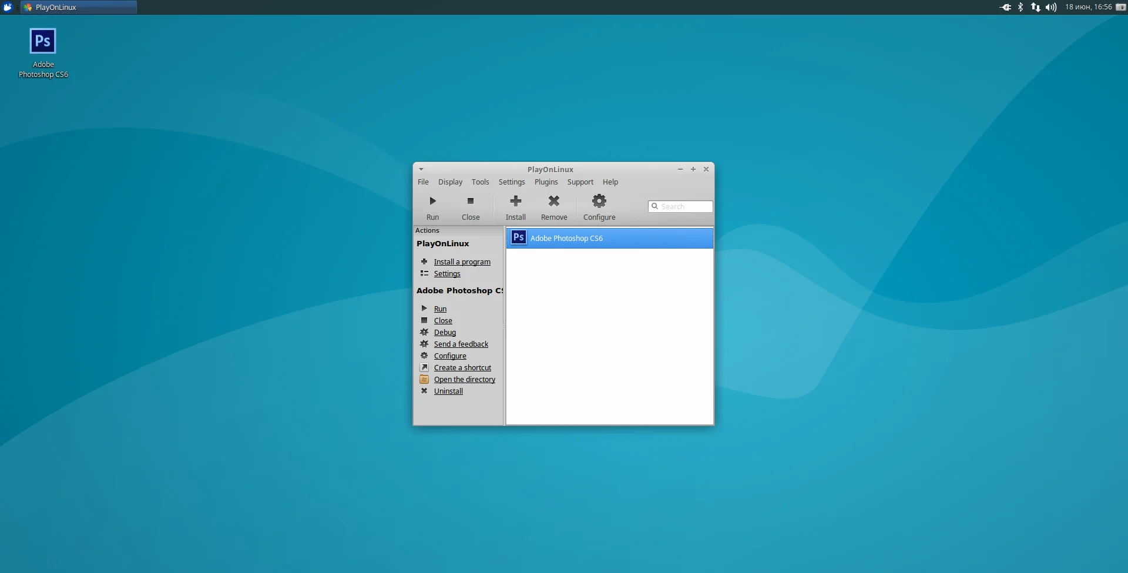Click the Remove X icon in toolbar
The image size is (1128, 573).
[x=553, y=202]
